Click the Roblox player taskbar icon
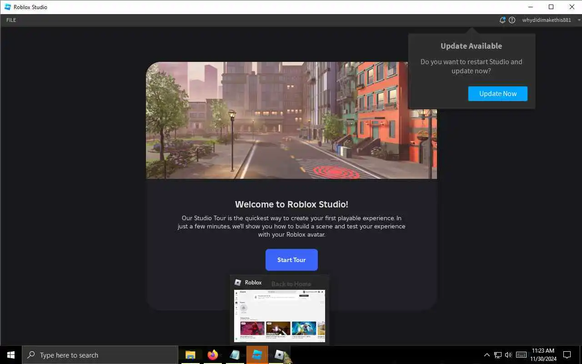Screen dimensions: 582x364 pyautogui.click(x=280, y=355)
